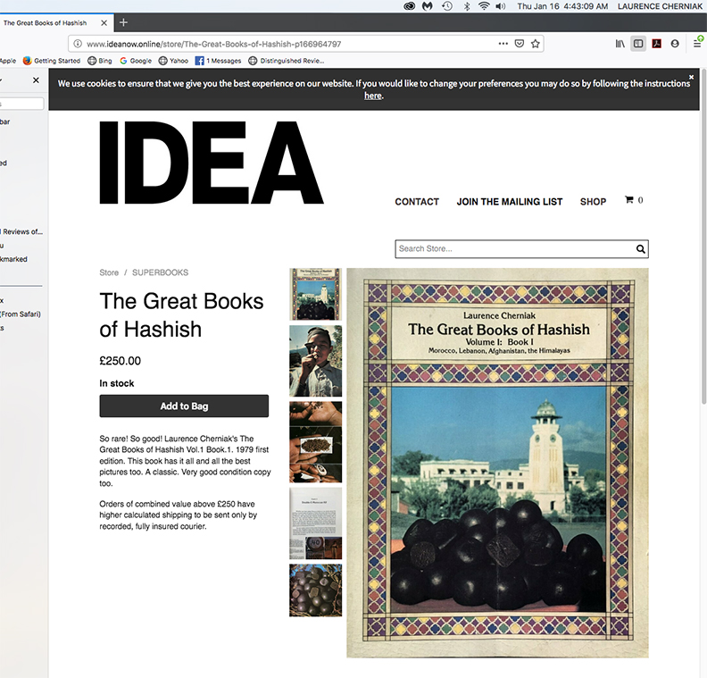Click Add to Bag button
Image resolution: width=707 pixels, height=678 pixels.
pos(184,406)
